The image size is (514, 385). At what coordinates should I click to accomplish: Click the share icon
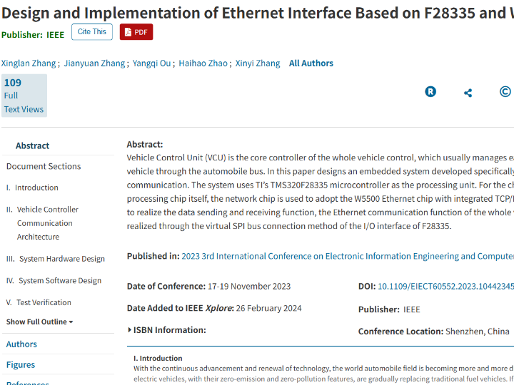[468, 93]
